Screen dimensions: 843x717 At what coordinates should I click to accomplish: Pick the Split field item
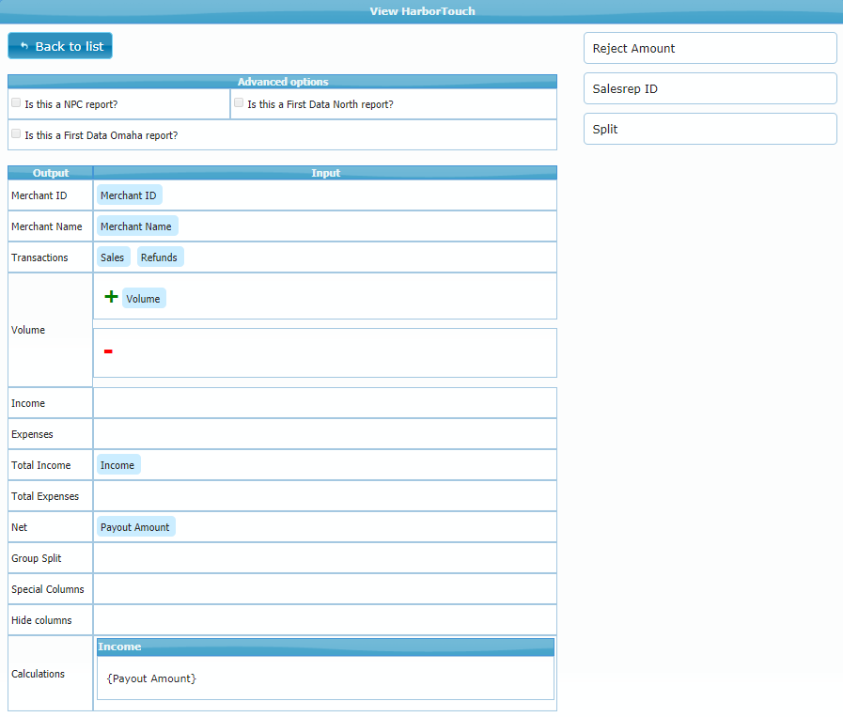click(710, 129)
